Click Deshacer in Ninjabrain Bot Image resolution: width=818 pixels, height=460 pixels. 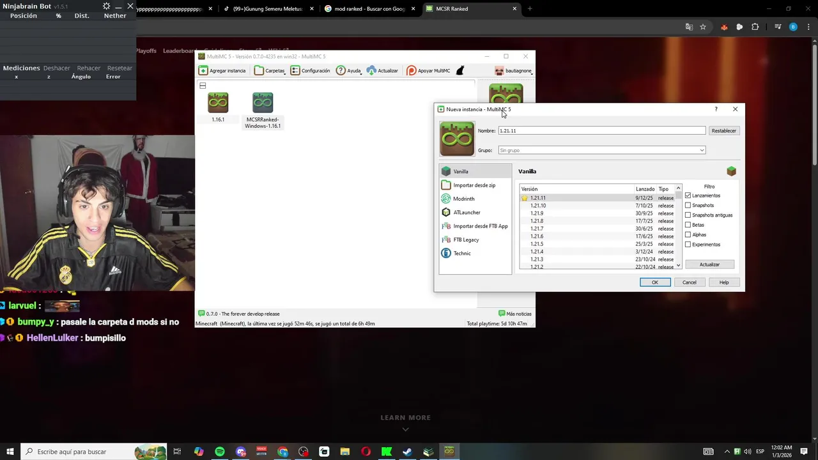point(57,68)
